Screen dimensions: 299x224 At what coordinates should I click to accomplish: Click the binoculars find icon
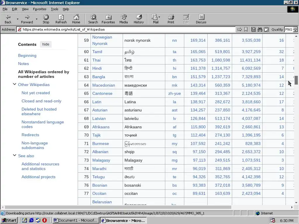pos(260,29)
